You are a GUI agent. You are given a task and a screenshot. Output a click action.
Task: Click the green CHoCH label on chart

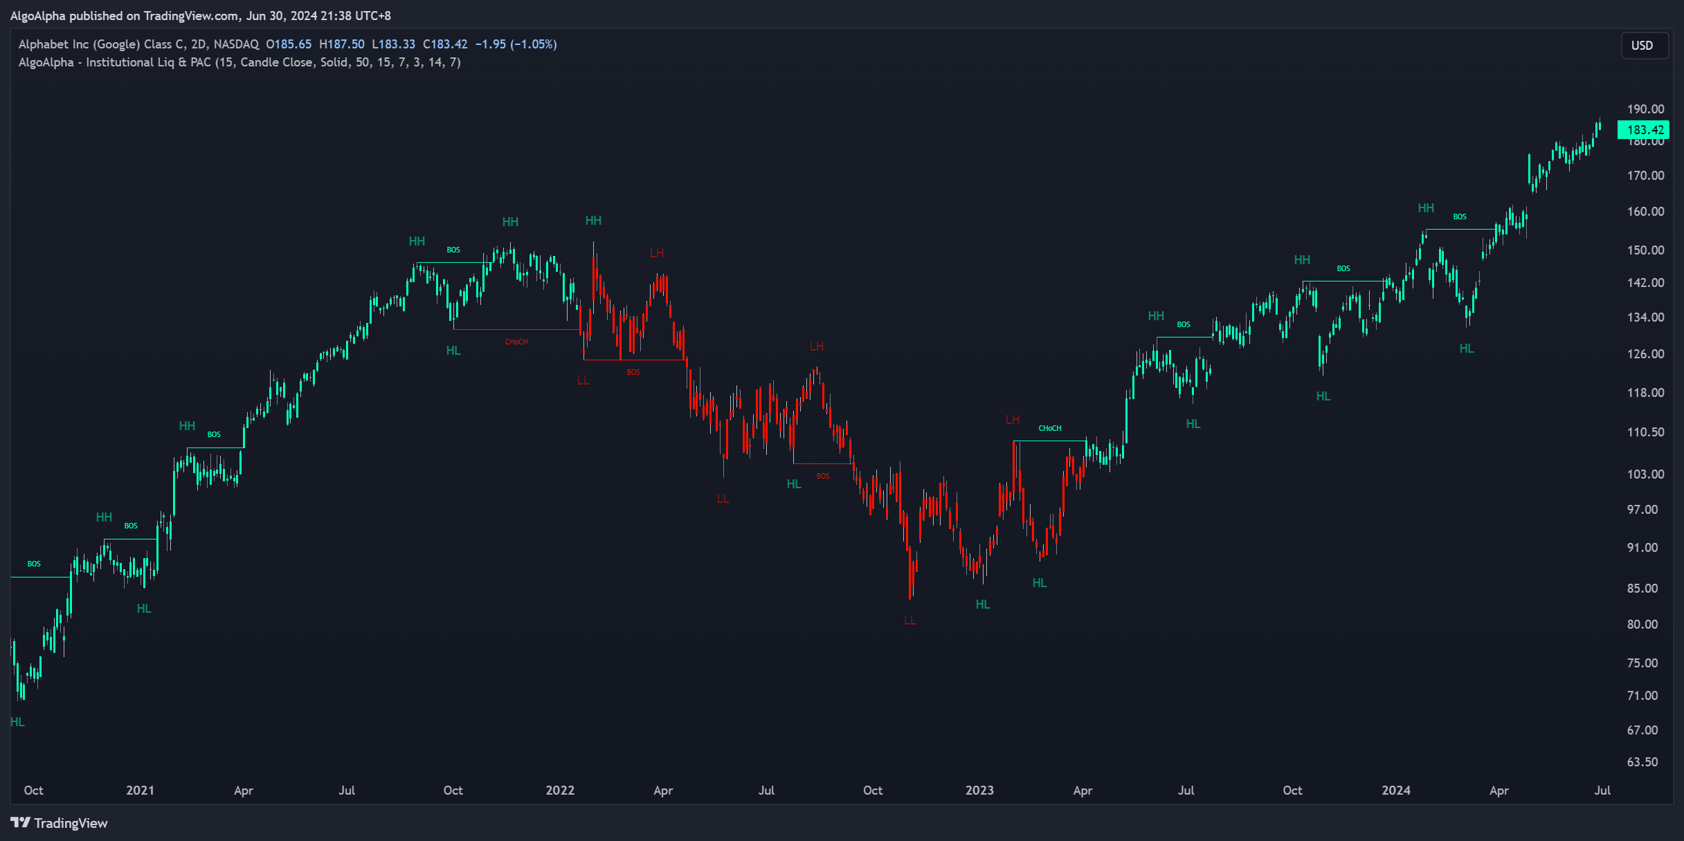tap(1050, 428)
